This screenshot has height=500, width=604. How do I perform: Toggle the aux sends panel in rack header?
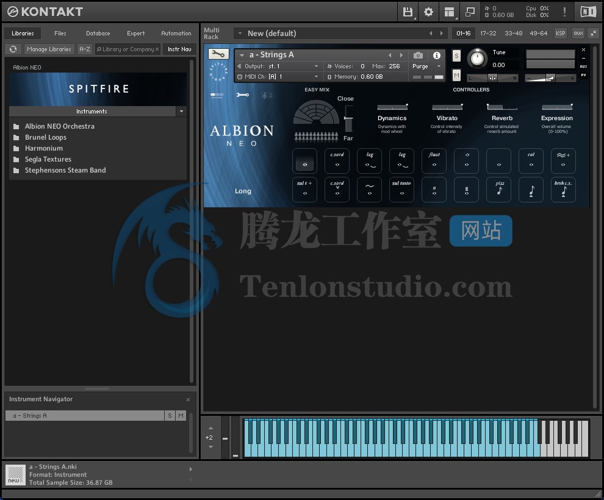578,34
